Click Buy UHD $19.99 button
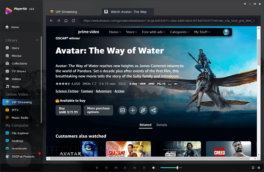The image size is (264, 172). pos(69,110)
